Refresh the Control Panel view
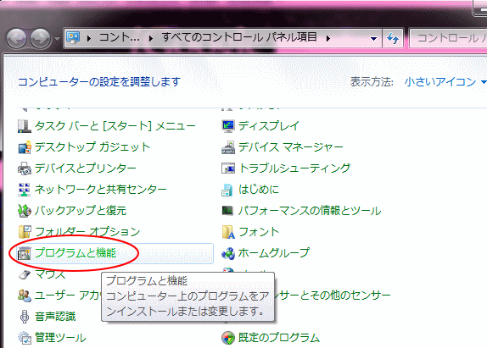The image size is (487, 348). click(x=393, y=38)
